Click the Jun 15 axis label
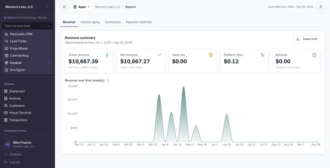The image size is (330, 168). [x=227, y=145]
